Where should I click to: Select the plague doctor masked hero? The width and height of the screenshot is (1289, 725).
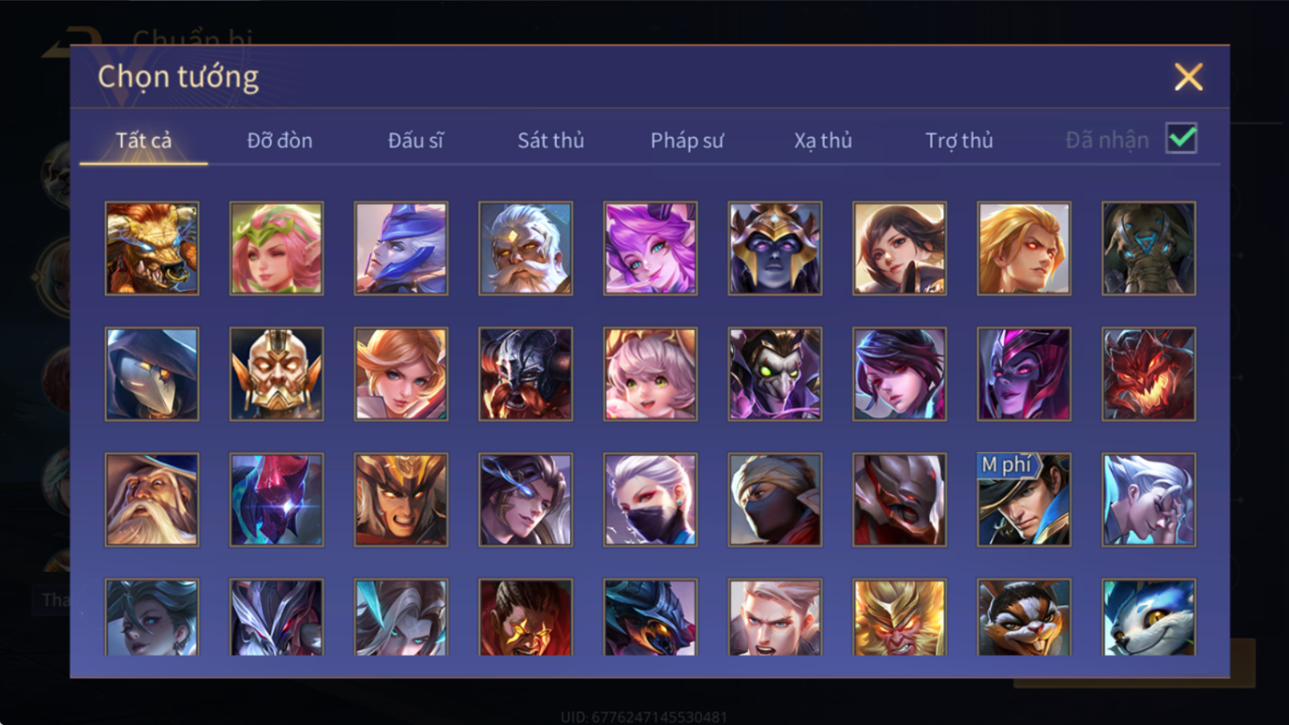tap(152, 374)
